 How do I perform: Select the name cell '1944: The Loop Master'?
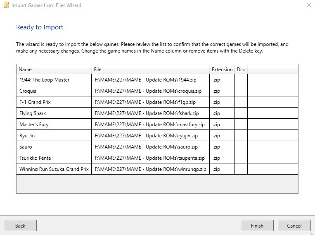(54, 79)
